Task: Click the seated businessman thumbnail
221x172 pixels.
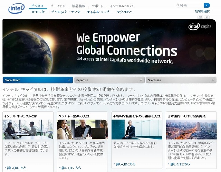Action: (137, 130)
